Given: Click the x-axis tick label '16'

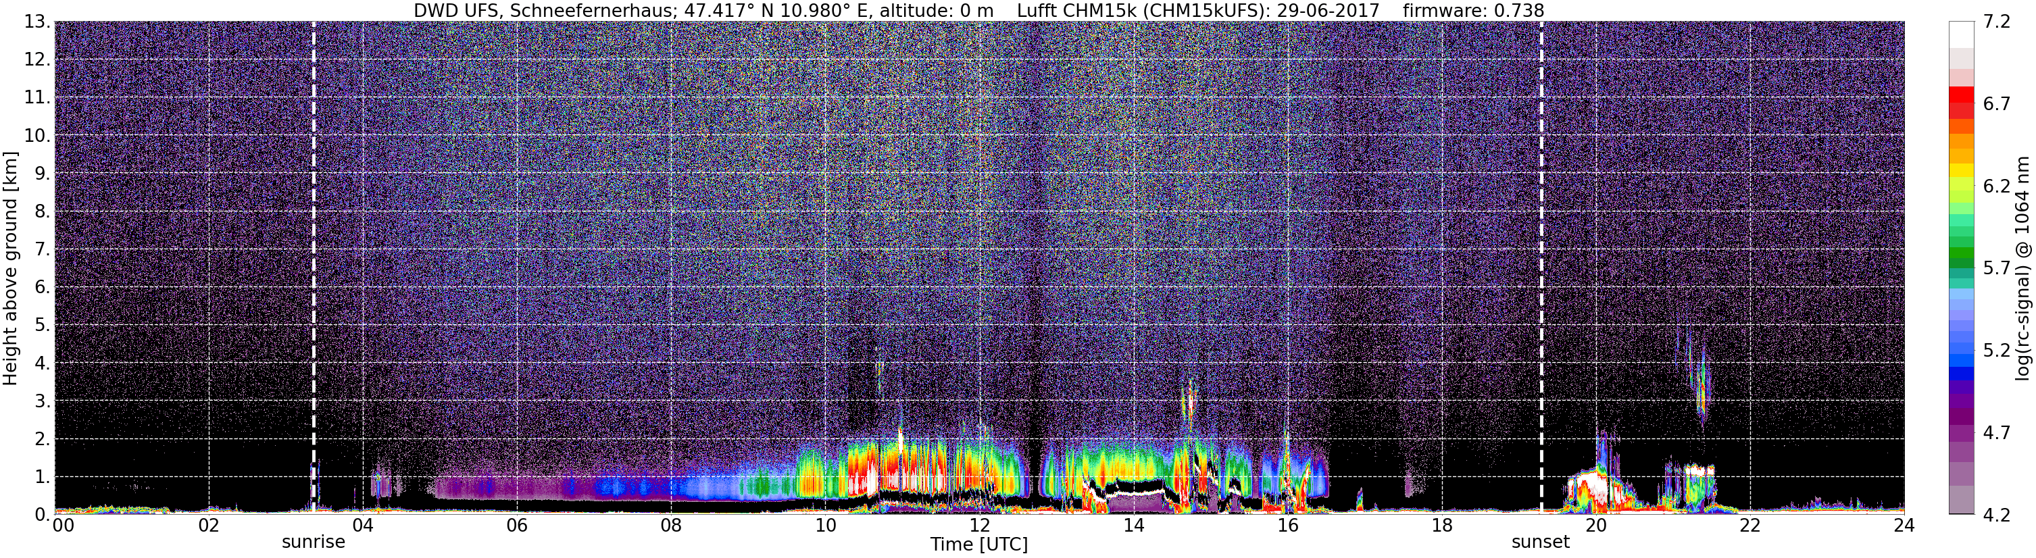Looking at the screenshot, I should [1287, 526].
